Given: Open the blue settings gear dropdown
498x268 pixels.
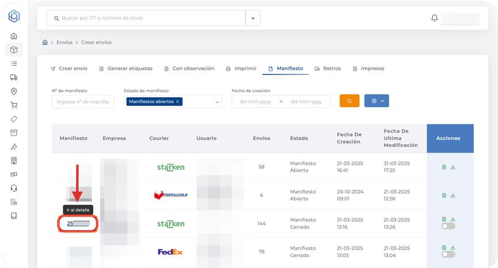Looking at the screenshot, I should (x=376, y=101).
